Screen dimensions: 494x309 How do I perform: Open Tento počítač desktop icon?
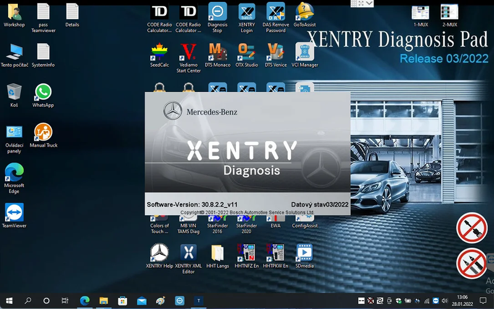[14, 56]
